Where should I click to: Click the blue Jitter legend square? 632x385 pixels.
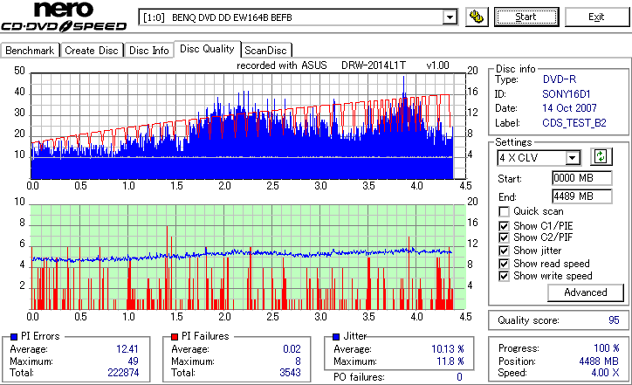(x=336, y=337)
